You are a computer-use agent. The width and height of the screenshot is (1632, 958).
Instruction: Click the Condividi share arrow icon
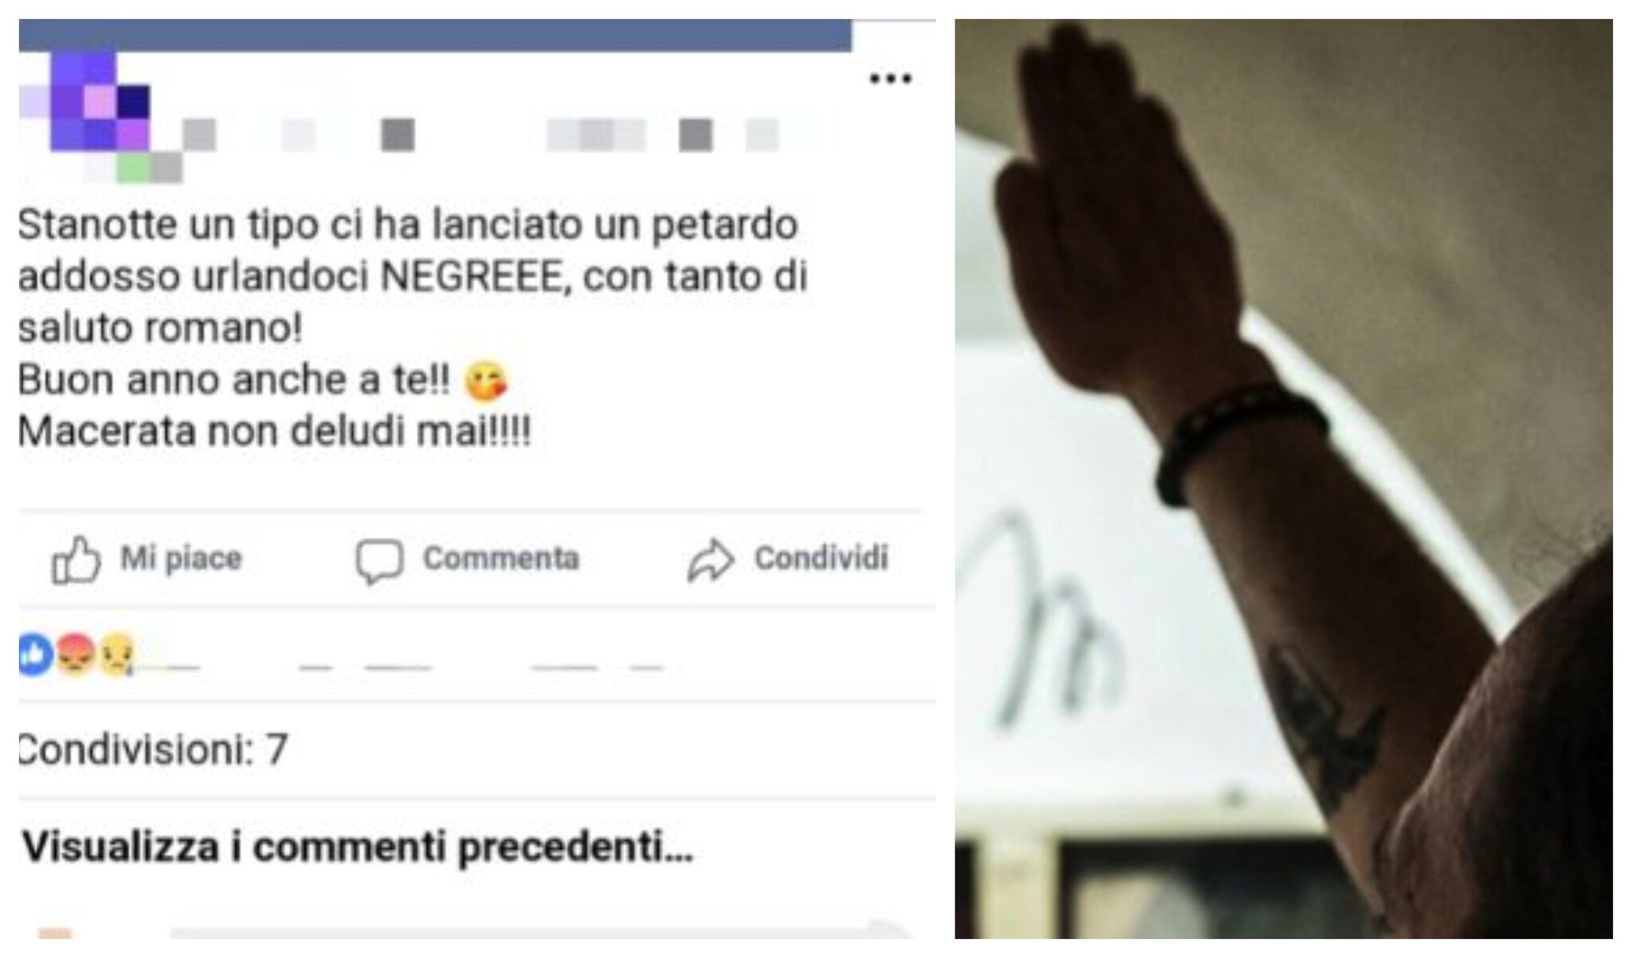coord(710,560)
